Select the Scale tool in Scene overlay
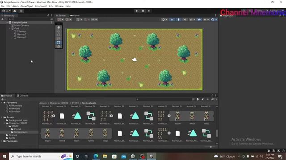The height and width of the screenshot is (160, 286). (x=59, y=39)
